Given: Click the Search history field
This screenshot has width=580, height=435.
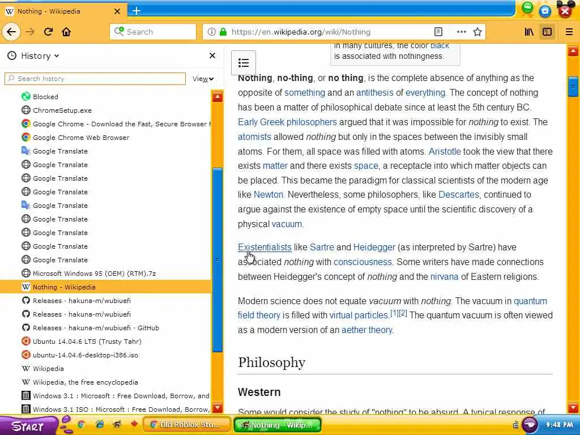Looking at the screenshot, I should point(95,79).
